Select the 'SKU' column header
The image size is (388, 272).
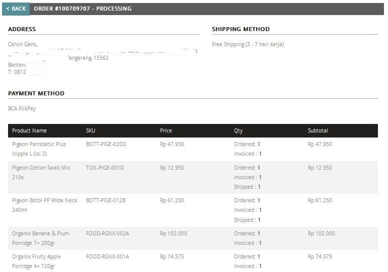91,130
